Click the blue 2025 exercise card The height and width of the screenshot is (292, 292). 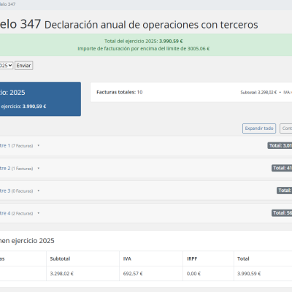(x=40, y=99)
